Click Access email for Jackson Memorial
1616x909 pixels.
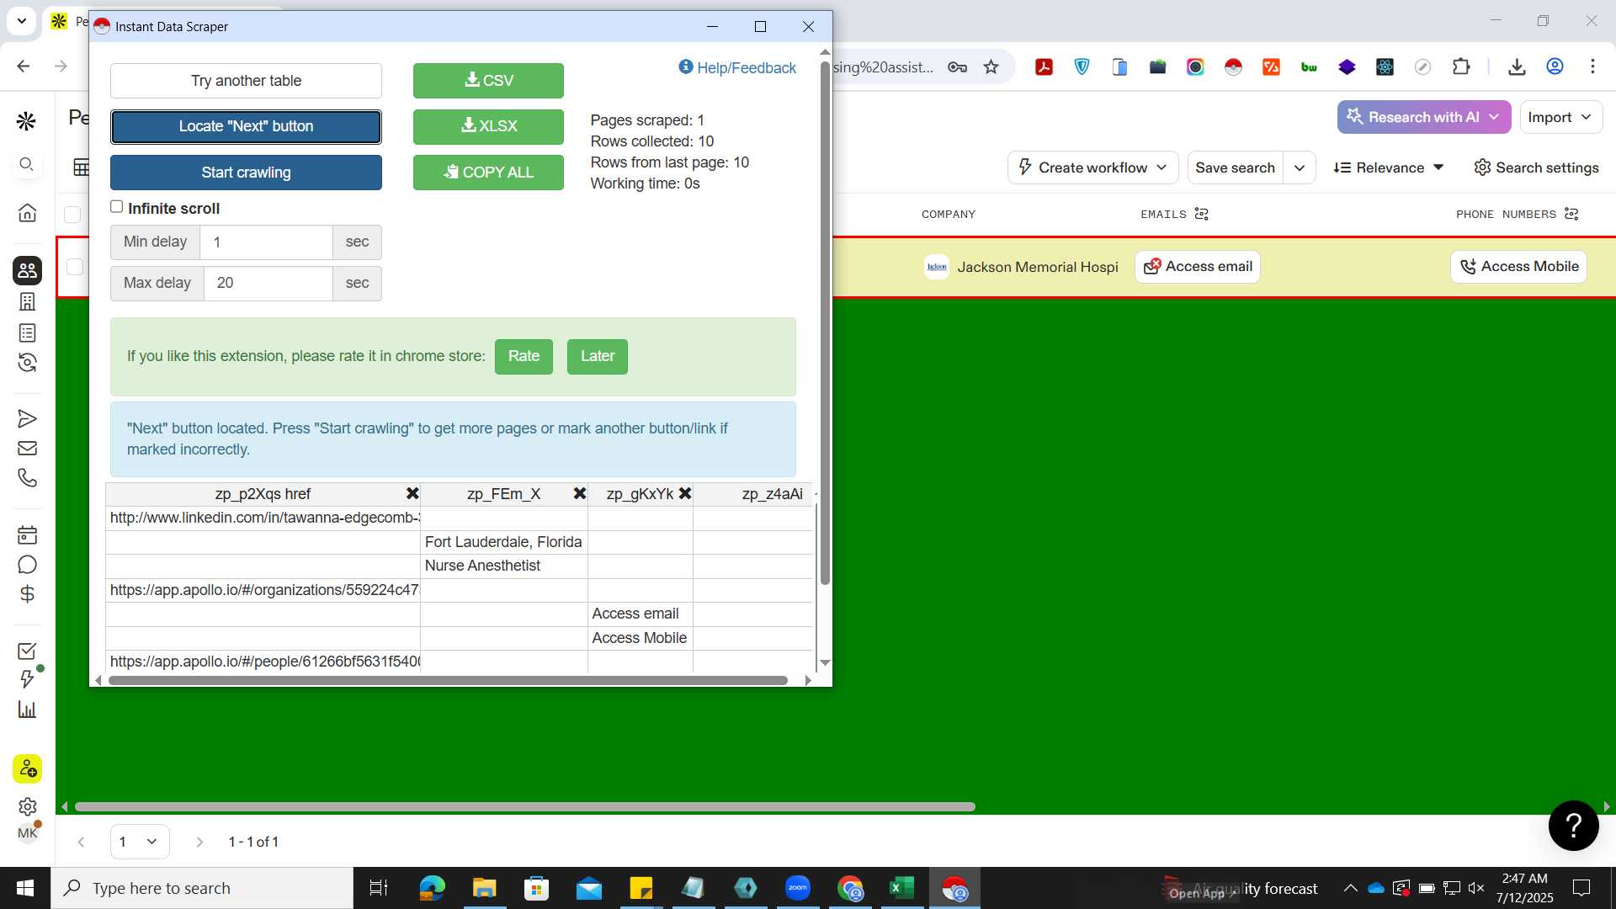pyautogui.click(x=1197, y=267)
